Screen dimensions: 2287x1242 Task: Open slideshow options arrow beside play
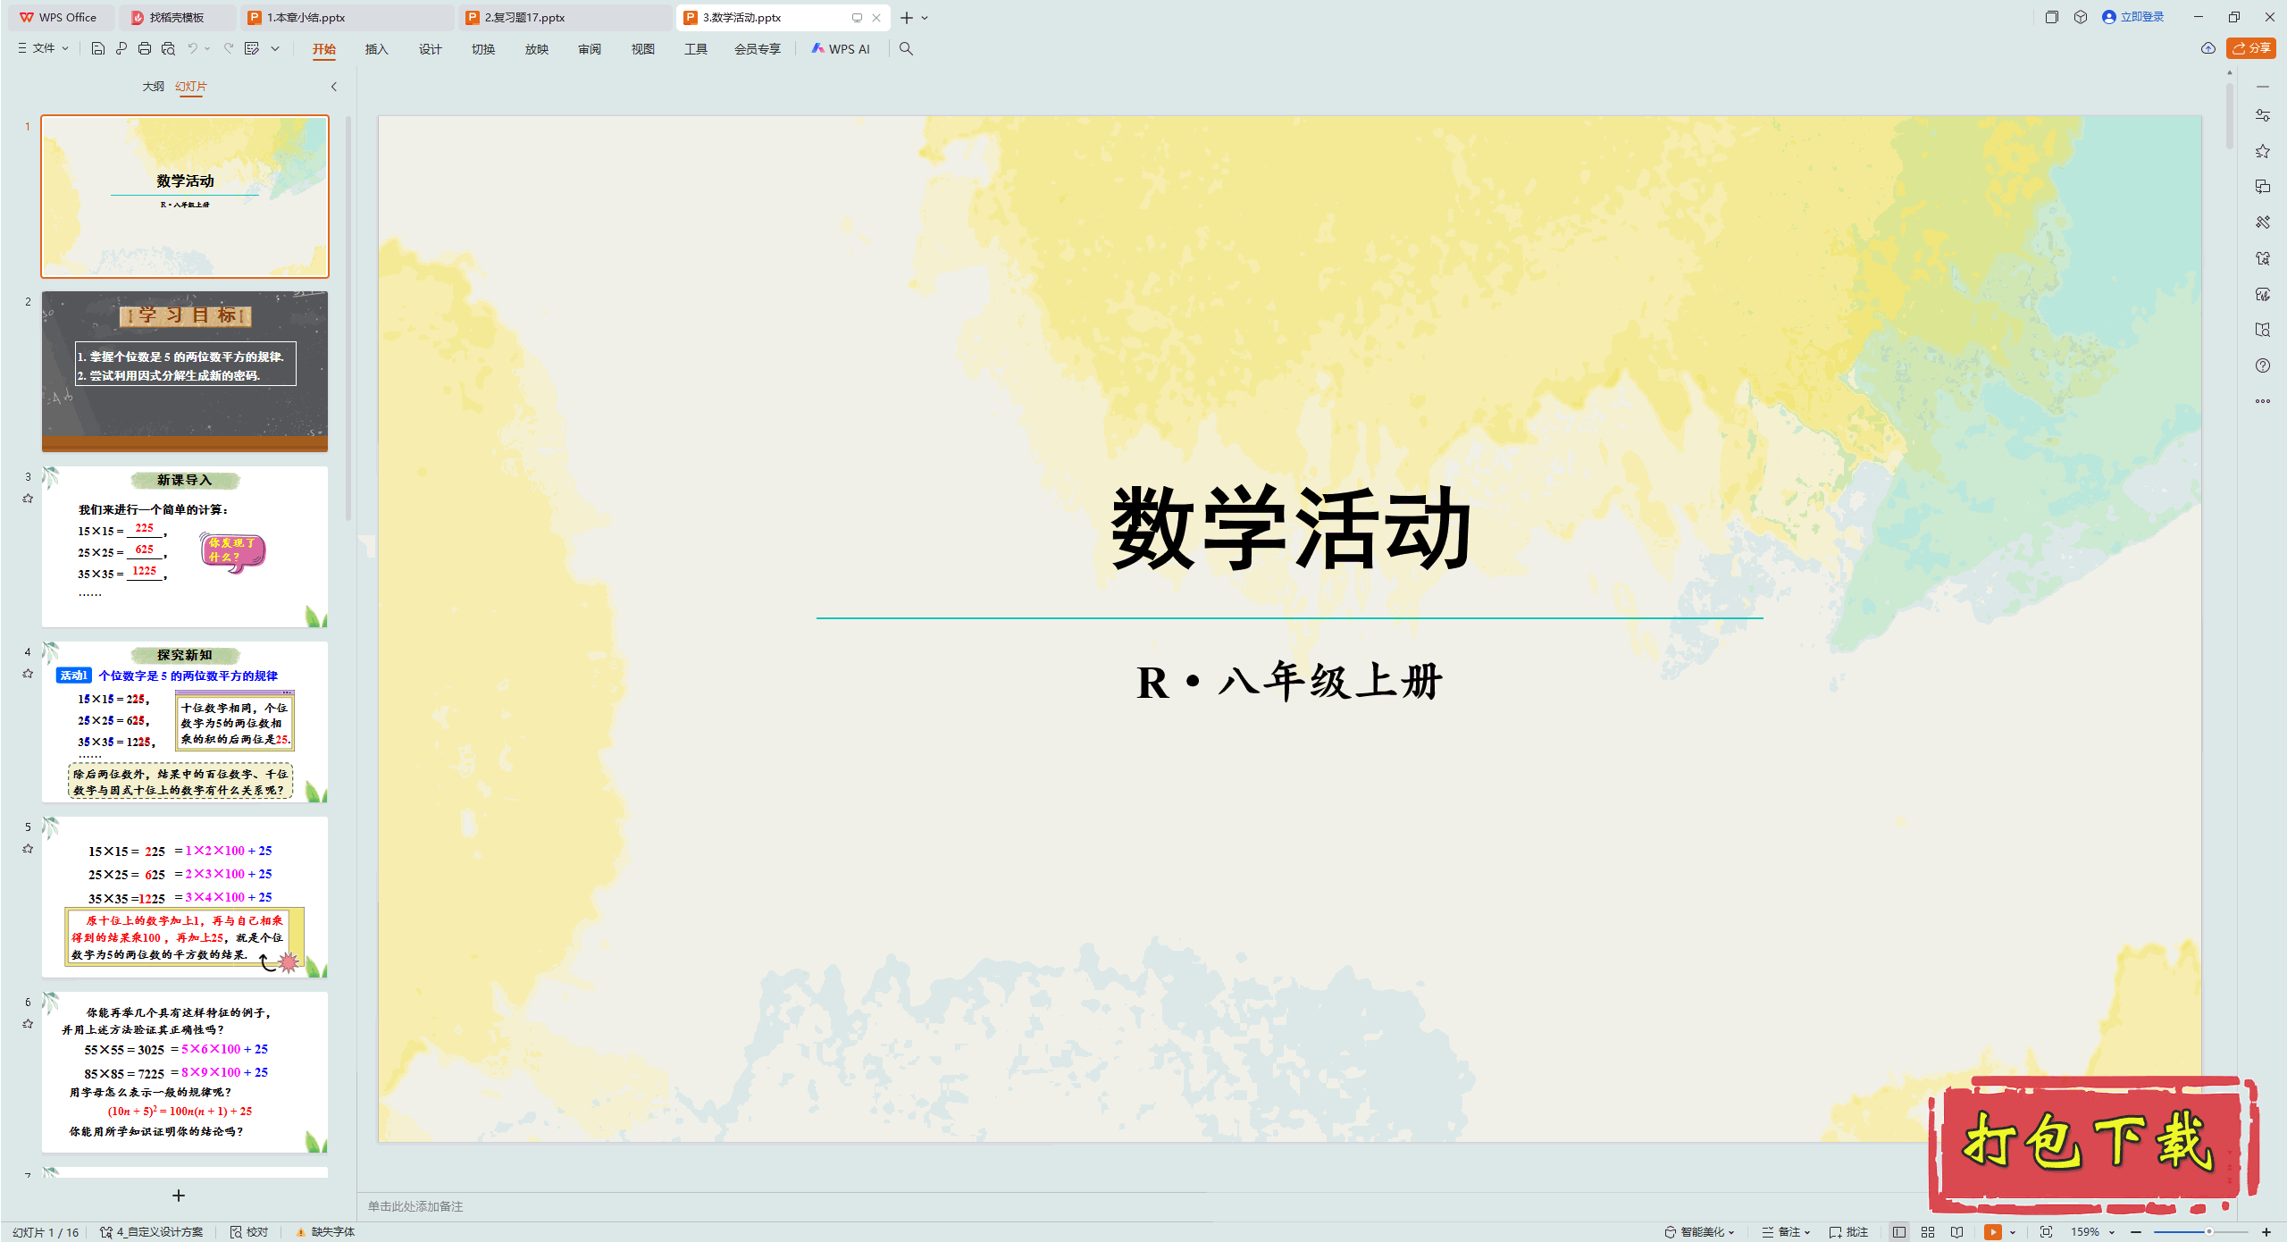2013,1231
